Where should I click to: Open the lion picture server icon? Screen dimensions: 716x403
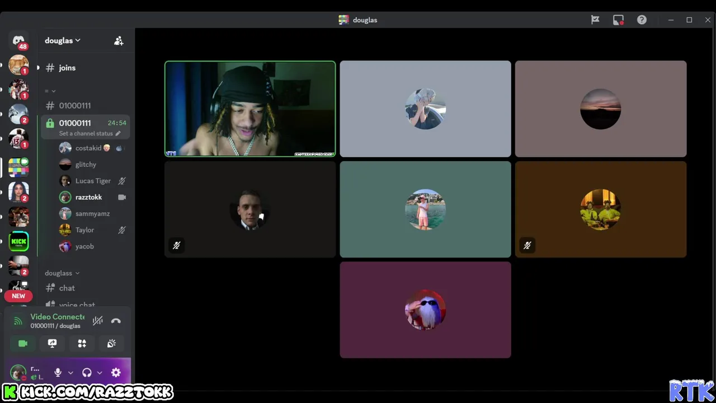(18, 64)
